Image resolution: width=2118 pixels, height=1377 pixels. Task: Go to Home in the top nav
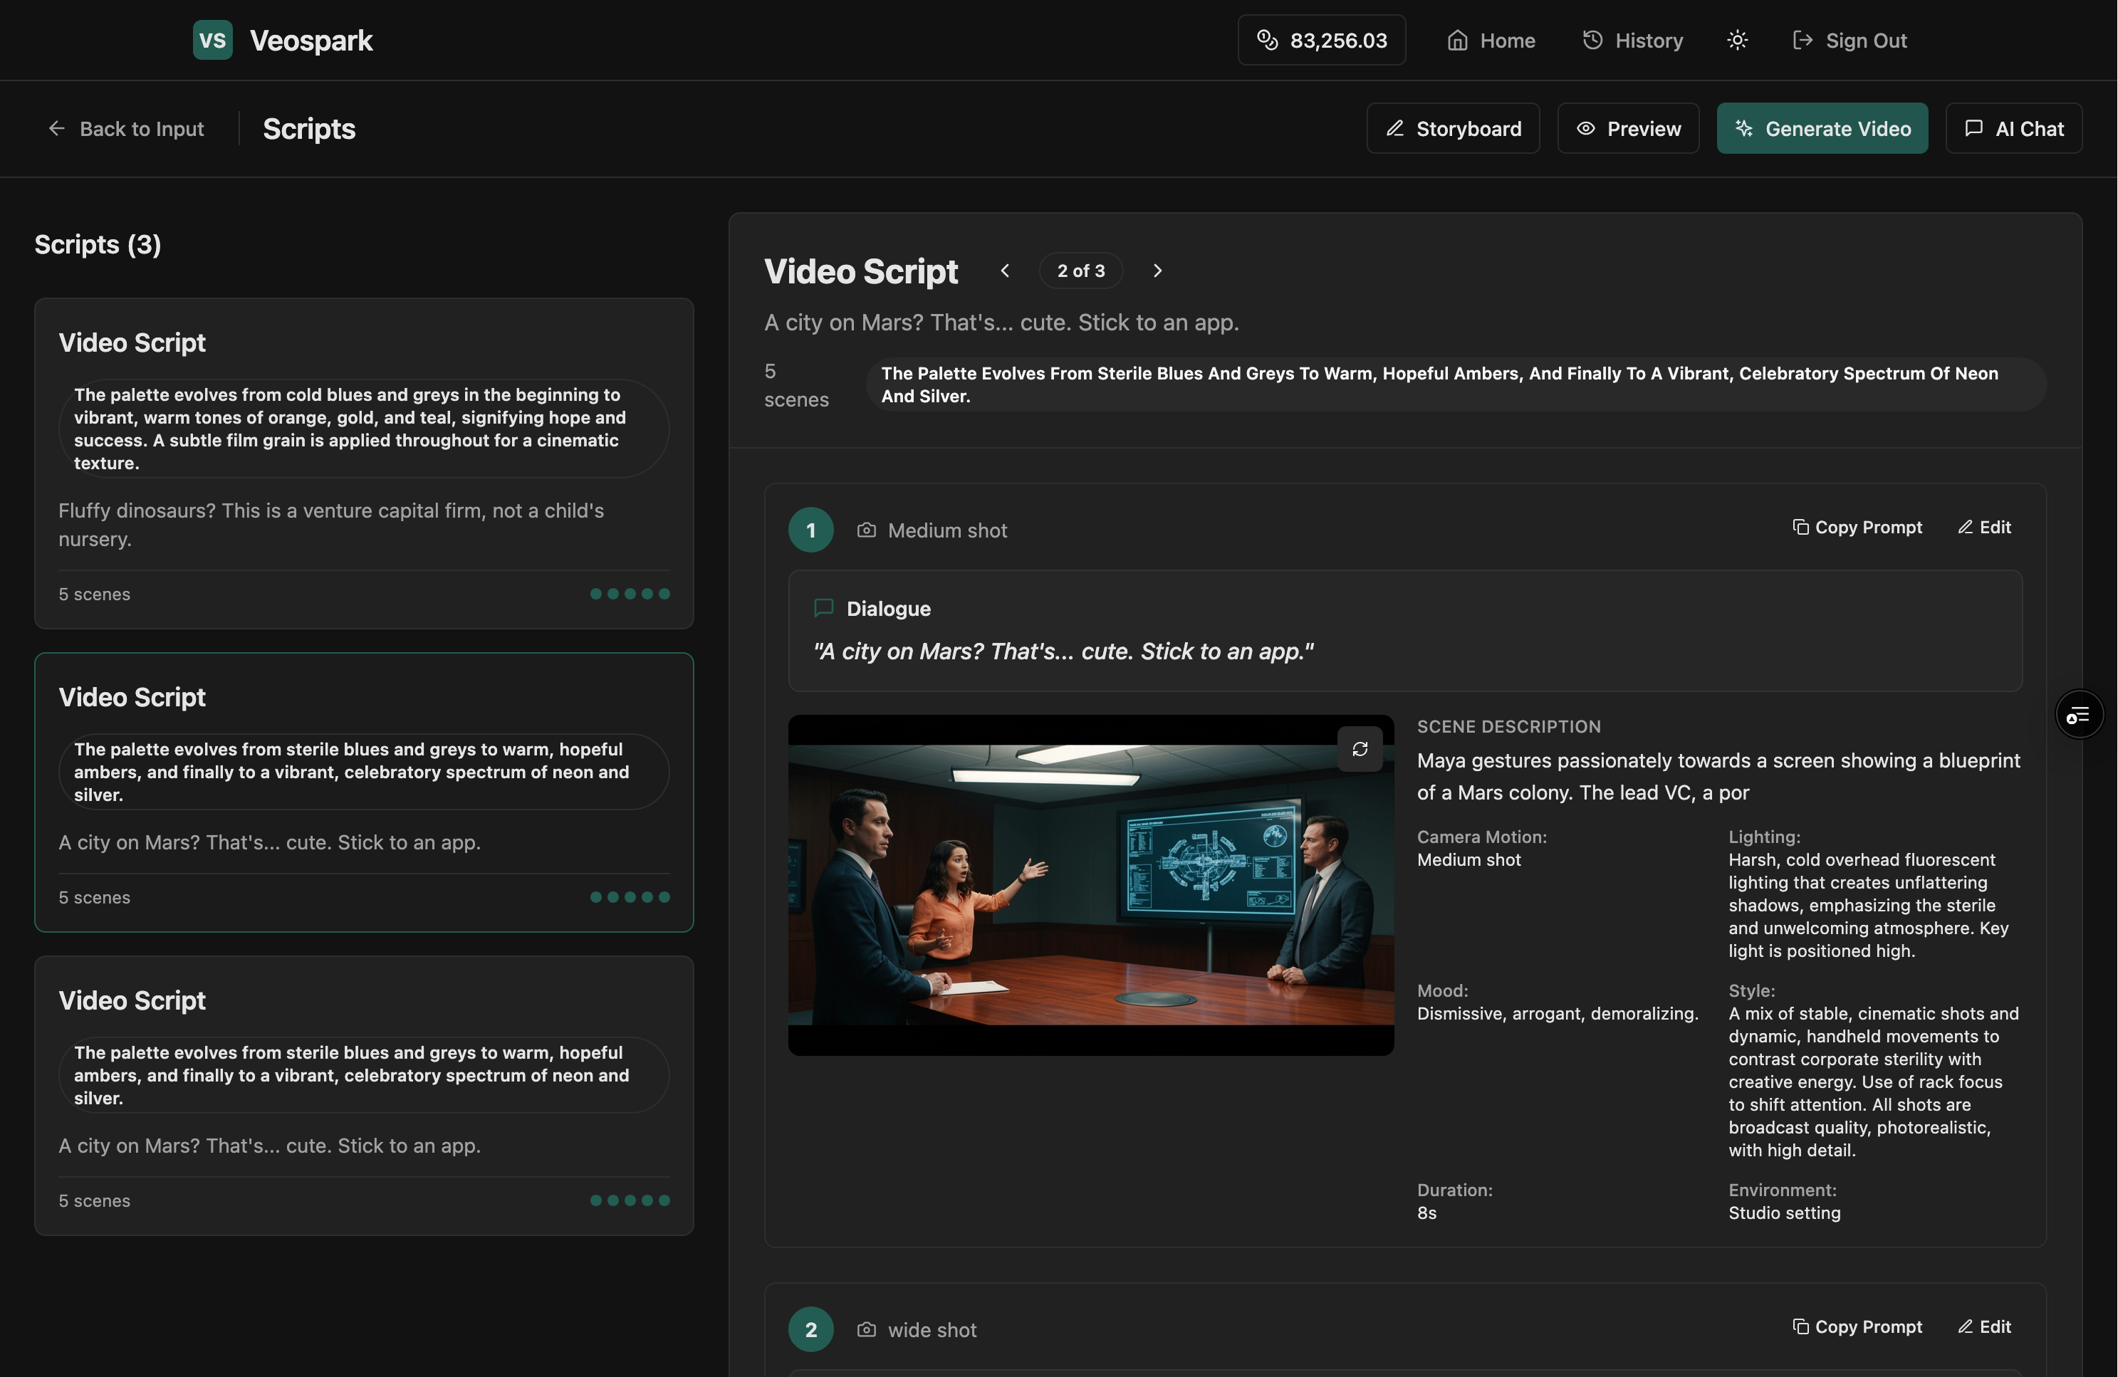click(1491, 40)
